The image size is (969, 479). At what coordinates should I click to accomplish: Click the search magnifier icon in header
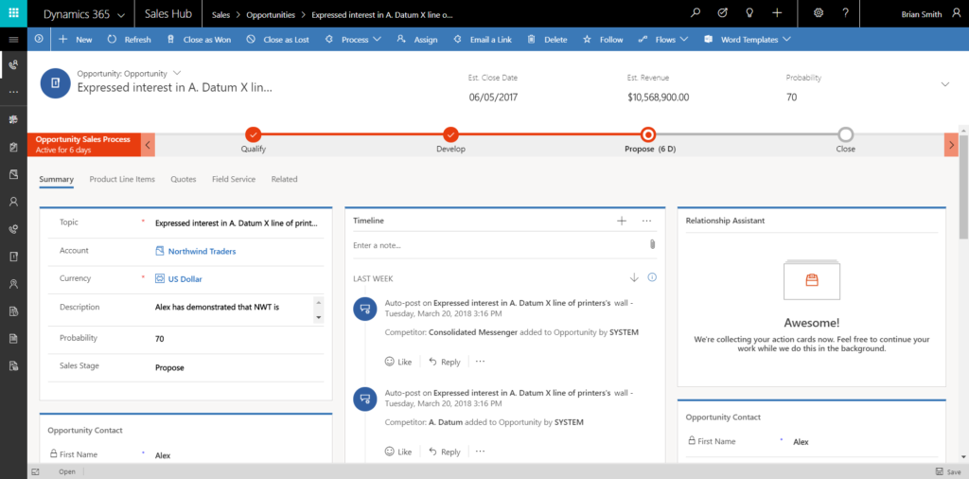click(696, 13)
